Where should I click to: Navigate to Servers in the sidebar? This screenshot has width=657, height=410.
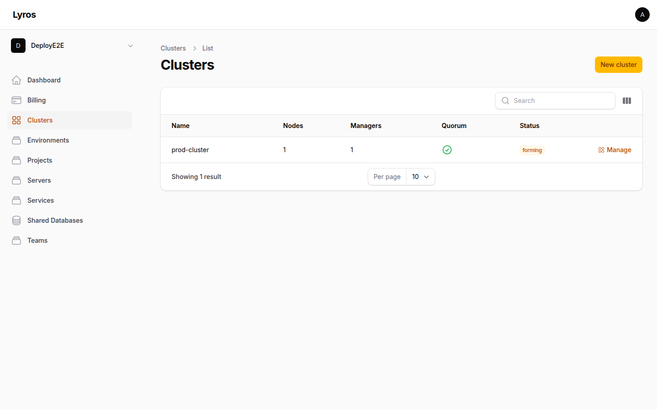tap(69, 180)
